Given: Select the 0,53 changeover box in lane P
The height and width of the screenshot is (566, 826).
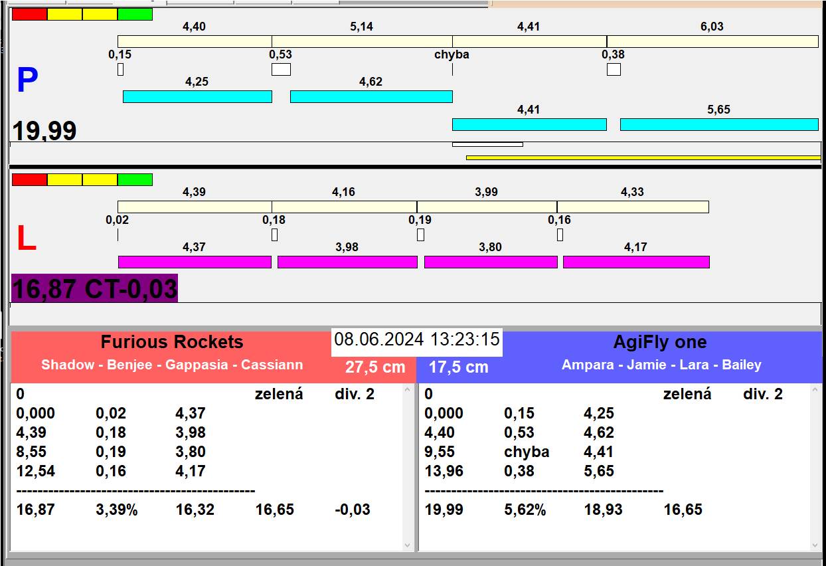Looking at the screenshot, I should (x=281, y=69).
